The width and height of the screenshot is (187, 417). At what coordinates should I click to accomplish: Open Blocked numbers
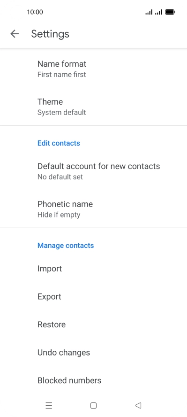coord(93,380)
